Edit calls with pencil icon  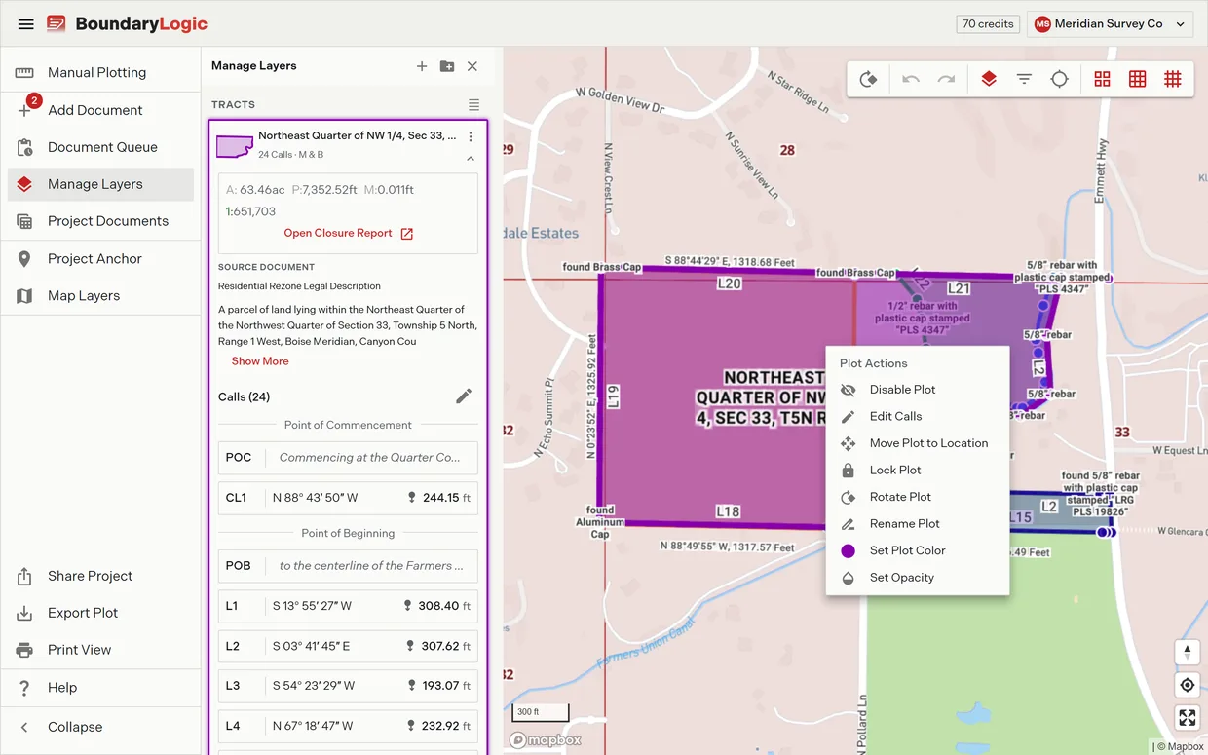pyautogui.click(x=464, y=396)
